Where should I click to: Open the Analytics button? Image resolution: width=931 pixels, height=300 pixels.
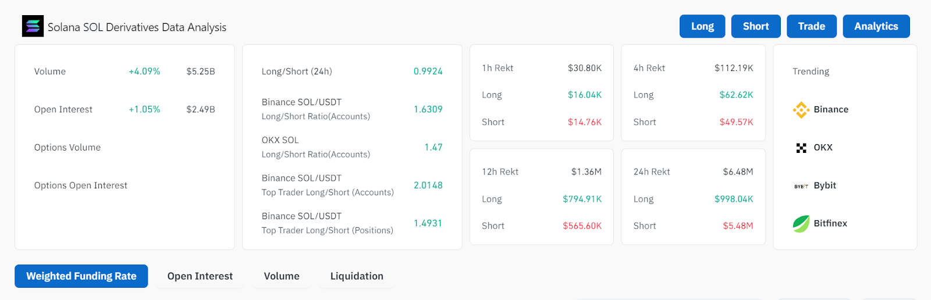pyautogui.click(x=876, y=26)
